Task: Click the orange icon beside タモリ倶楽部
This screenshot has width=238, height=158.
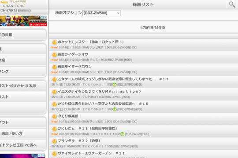Action: (x=54, y=116)
